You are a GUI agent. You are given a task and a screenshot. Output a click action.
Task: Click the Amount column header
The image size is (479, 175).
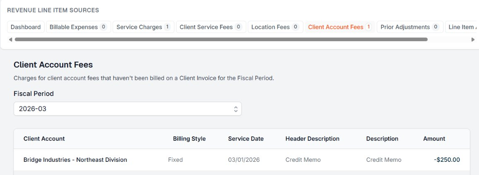pyautogui.click(x=434, y=139)
